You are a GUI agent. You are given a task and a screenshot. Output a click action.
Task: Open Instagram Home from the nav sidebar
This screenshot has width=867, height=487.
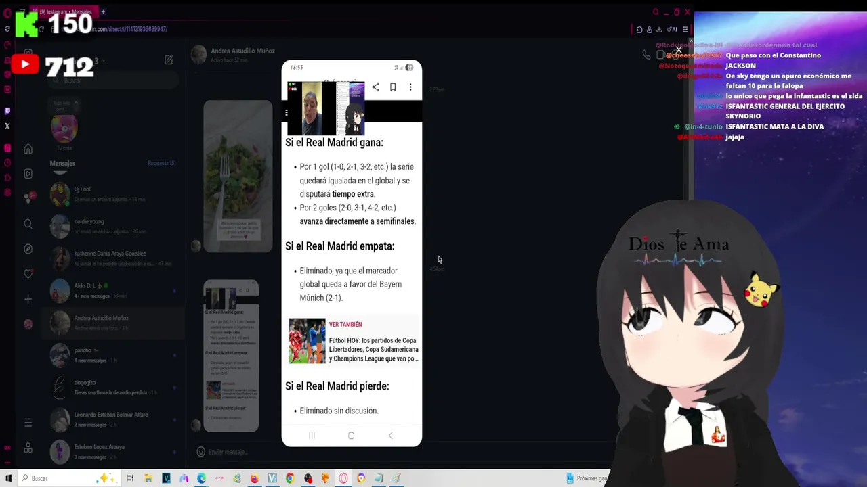pyautogui.click(x=28, y=149)
